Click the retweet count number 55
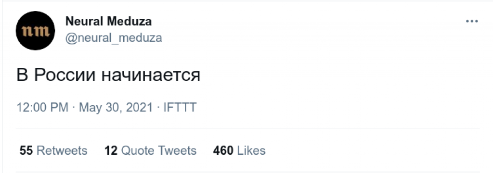Viewport: 493px width, 173px height. pyautogui.click(x=26, y=150)
